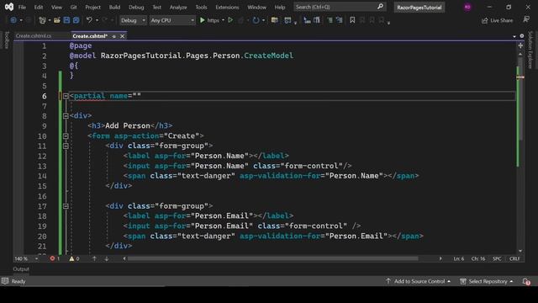Collapse the form-group div on line 17

pos(66,206)
